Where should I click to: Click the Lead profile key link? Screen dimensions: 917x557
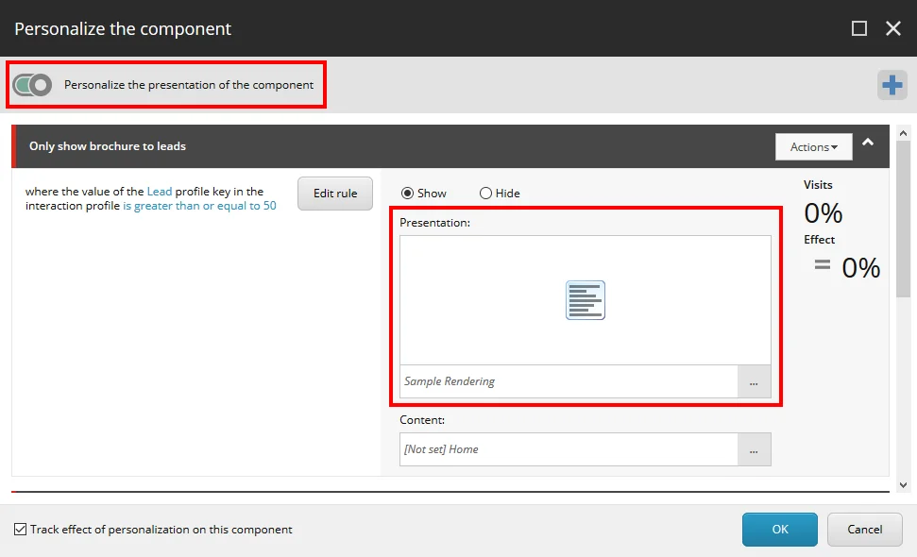pyautogui.click(x=159, y=192)
